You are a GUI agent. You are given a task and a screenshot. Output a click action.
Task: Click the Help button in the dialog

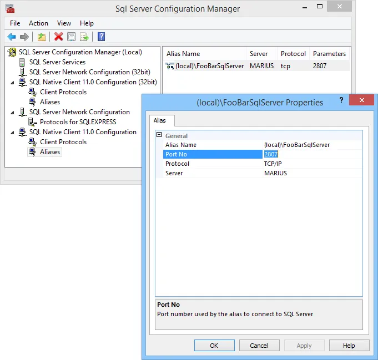point(349,346)
